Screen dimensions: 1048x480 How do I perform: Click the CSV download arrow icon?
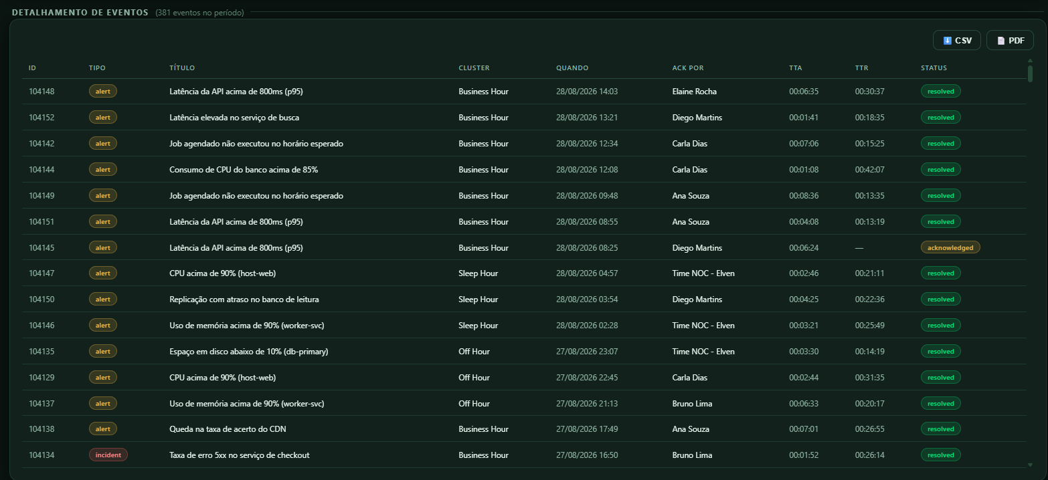947,41
